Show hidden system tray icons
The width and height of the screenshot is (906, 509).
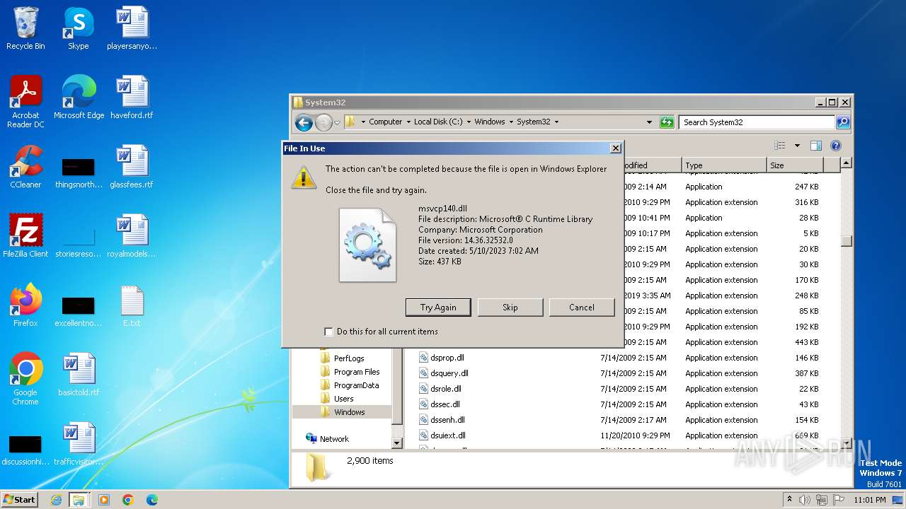click(x=789, y=500)
